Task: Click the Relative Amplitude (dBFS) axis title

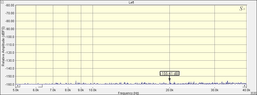Action: click(3, 46)
